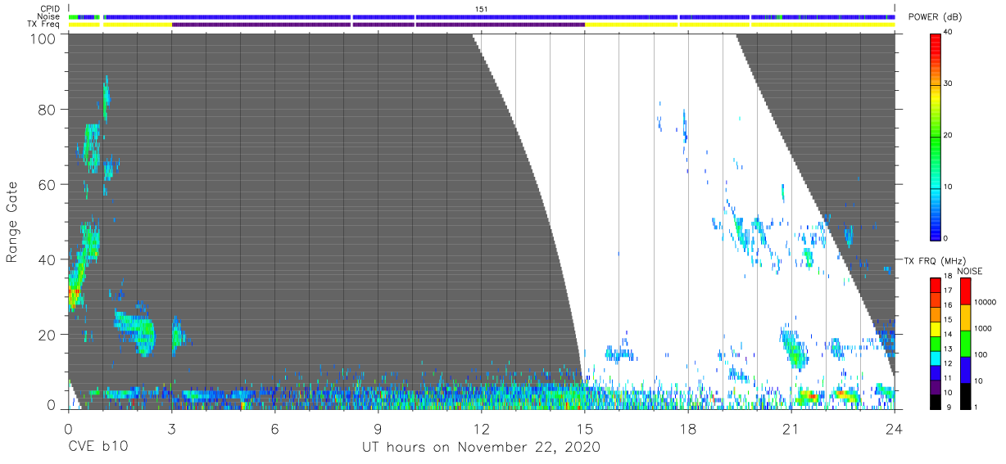Click the TX FRQ (MHz) color bar

point(936,343)
